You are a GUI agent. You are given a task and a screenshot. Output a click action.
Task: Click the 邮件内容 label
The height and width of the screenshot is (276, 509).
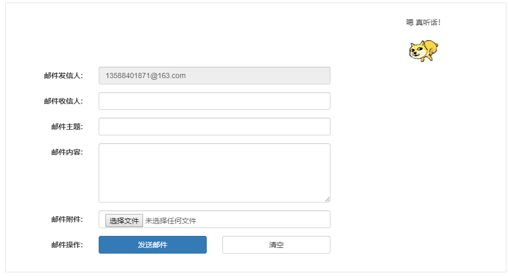tap(67, 152)
